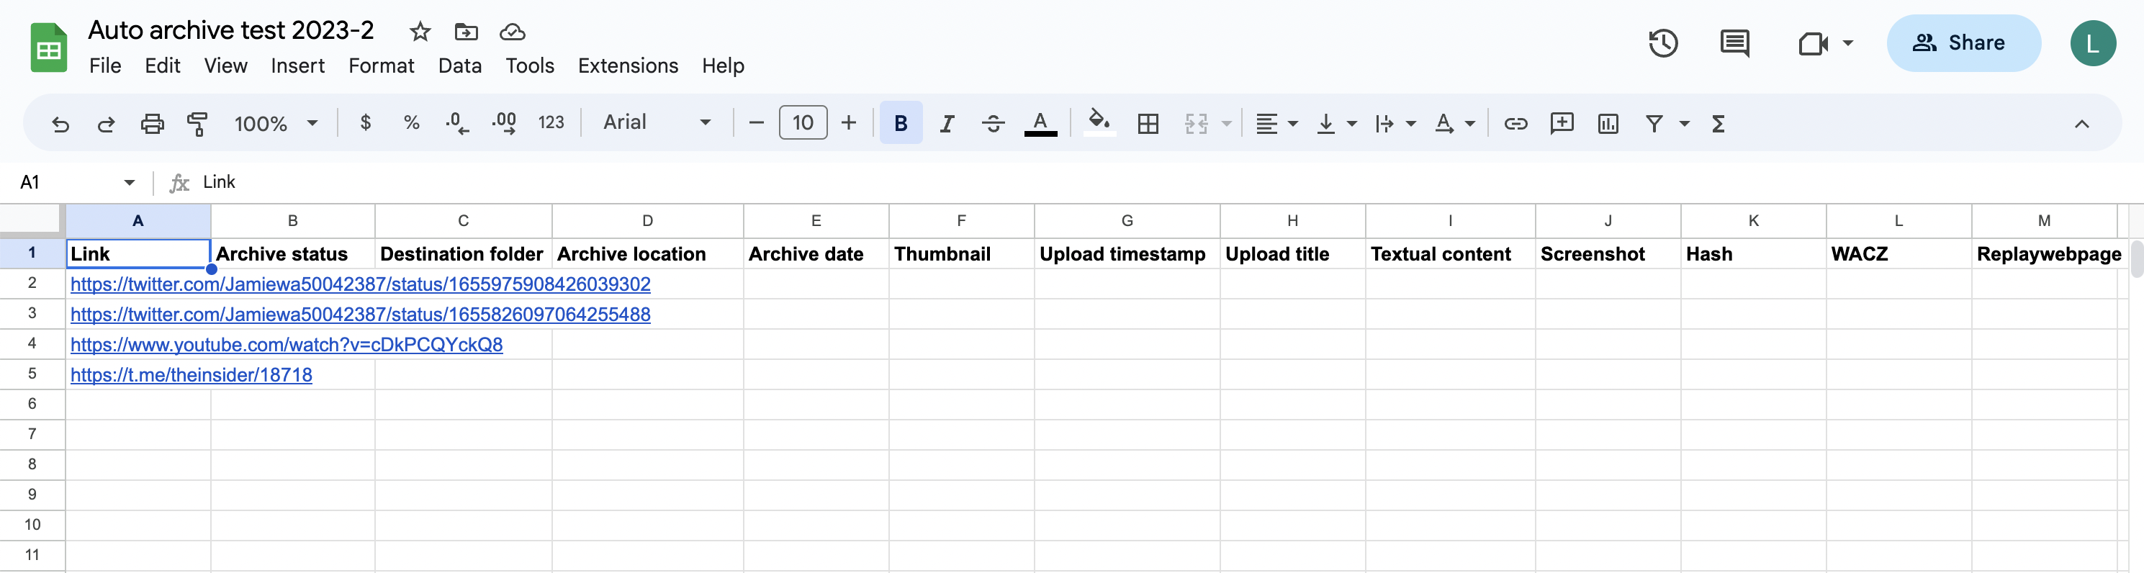Open the borders tool
Screen dimensions: 2144x573
point(1148,124)
